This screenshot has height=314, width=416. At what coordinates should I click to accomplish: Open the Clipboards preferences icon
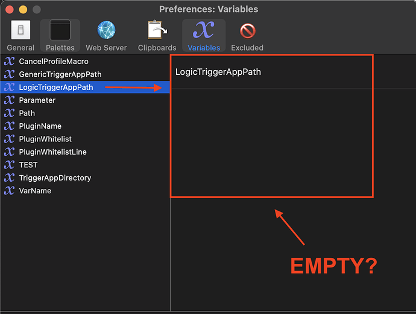point(157,30)
